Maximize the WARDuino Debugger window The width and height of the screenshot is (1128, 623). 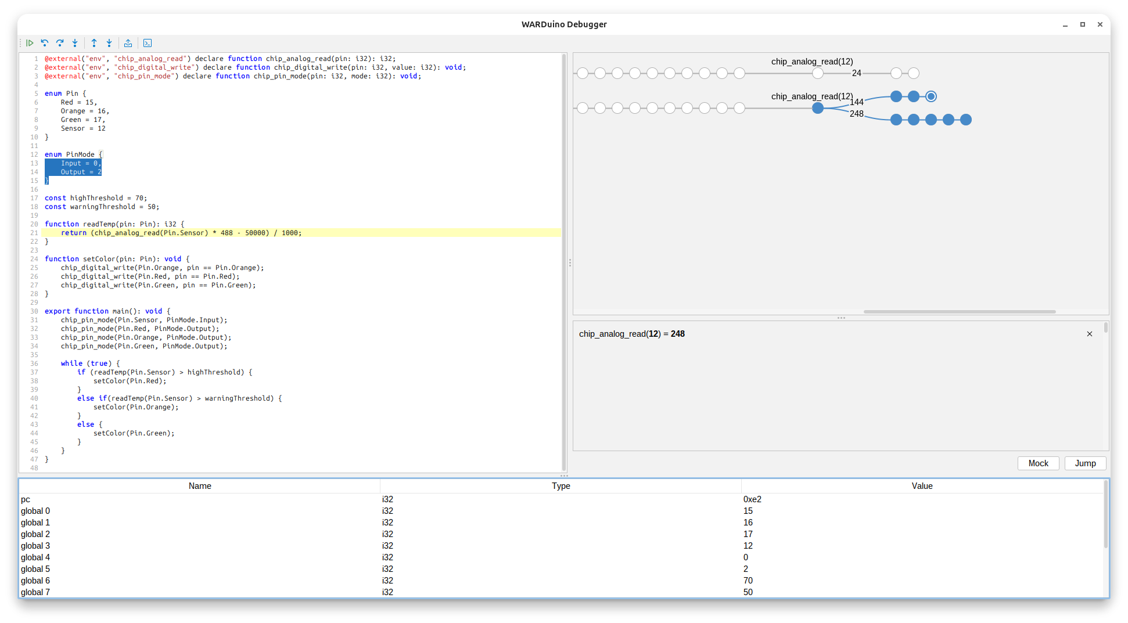[1083, 24]
